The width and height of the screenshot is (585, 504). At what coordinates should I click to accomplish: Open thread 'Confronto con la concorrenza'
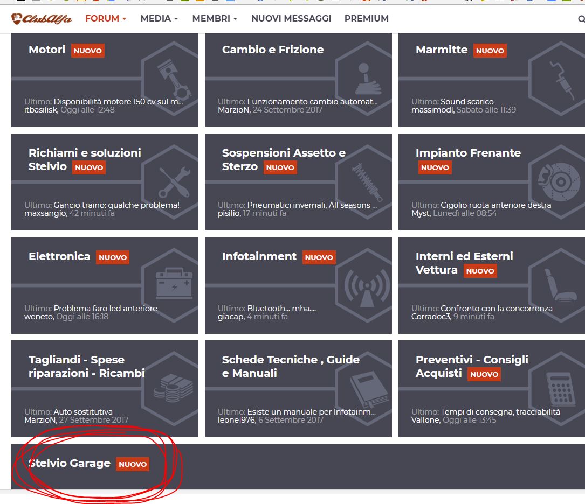(497, 309)
